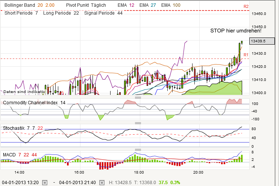Click the high value H: 13428.5
The width and height of the screenshot is (279, 186).
click(x=120, y=183)
